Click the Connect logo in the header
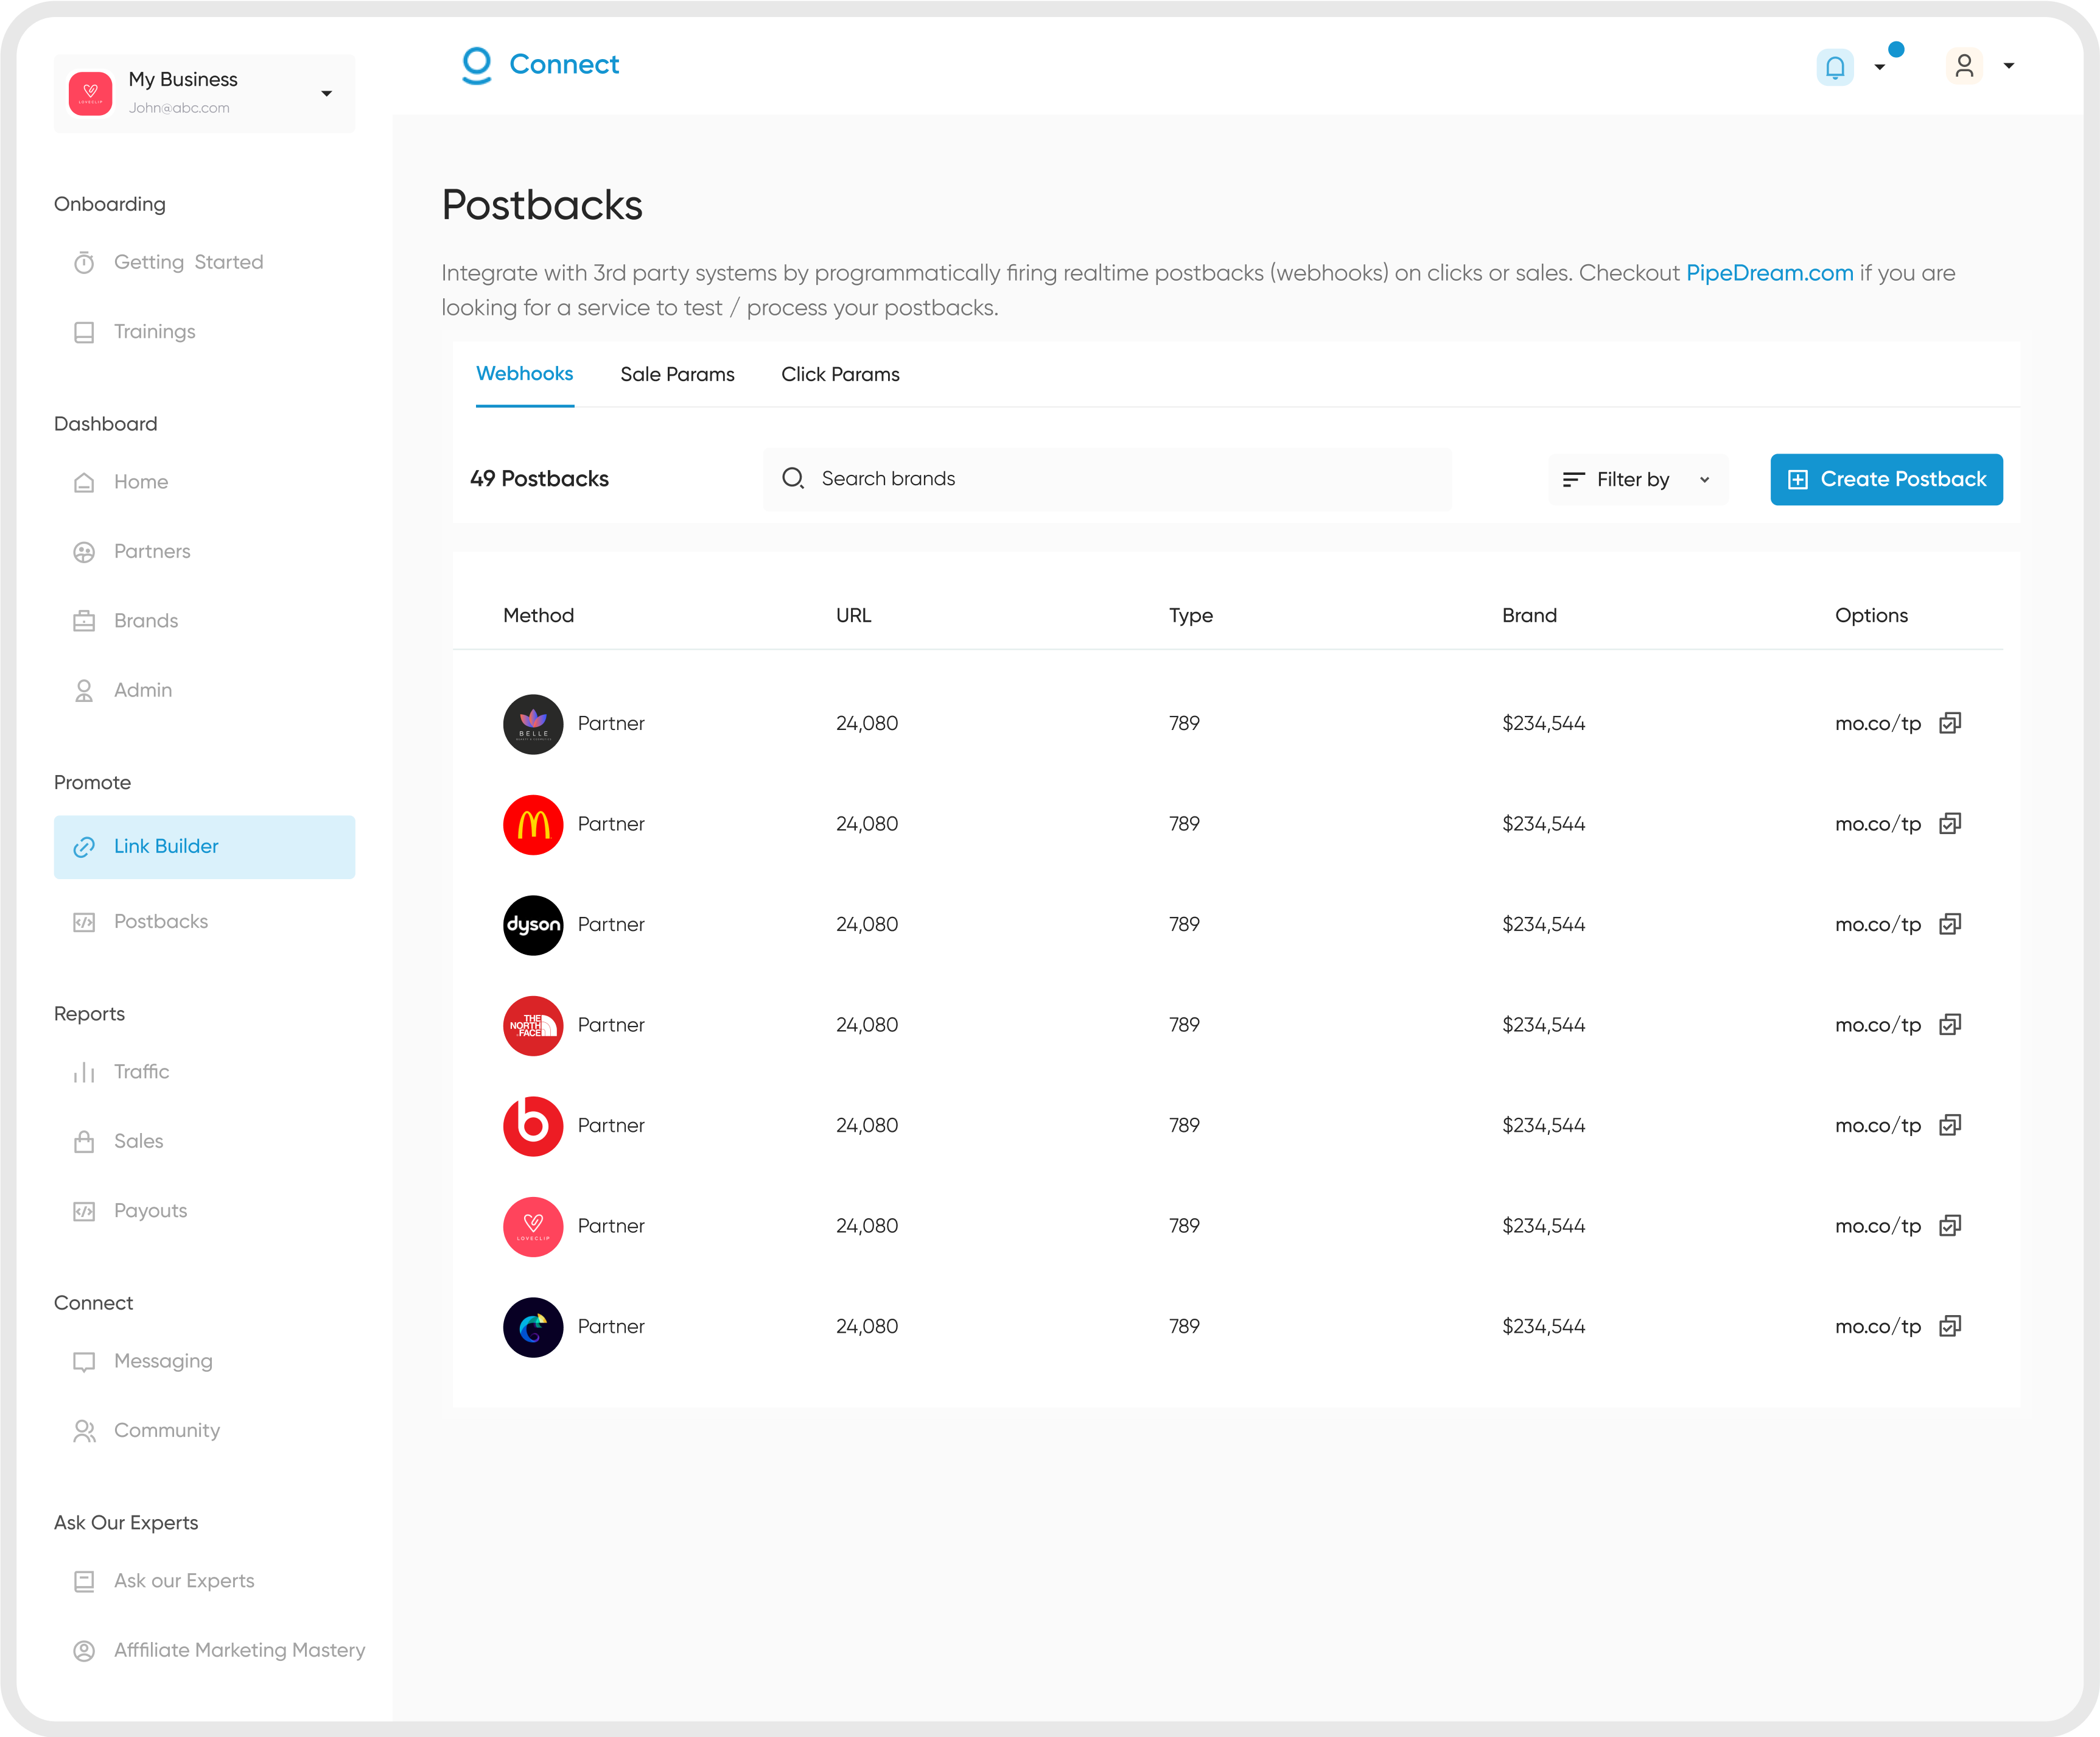Screen dimensions: 2100x1737 pos(540,65)
